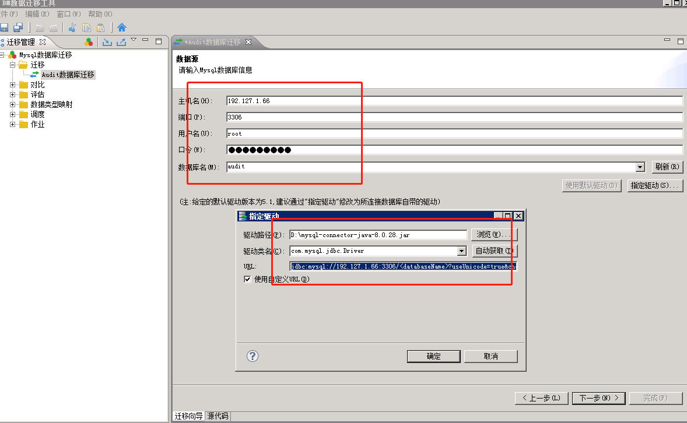Expand the 数据类型映射 tree folder

[x=13, y=105]
